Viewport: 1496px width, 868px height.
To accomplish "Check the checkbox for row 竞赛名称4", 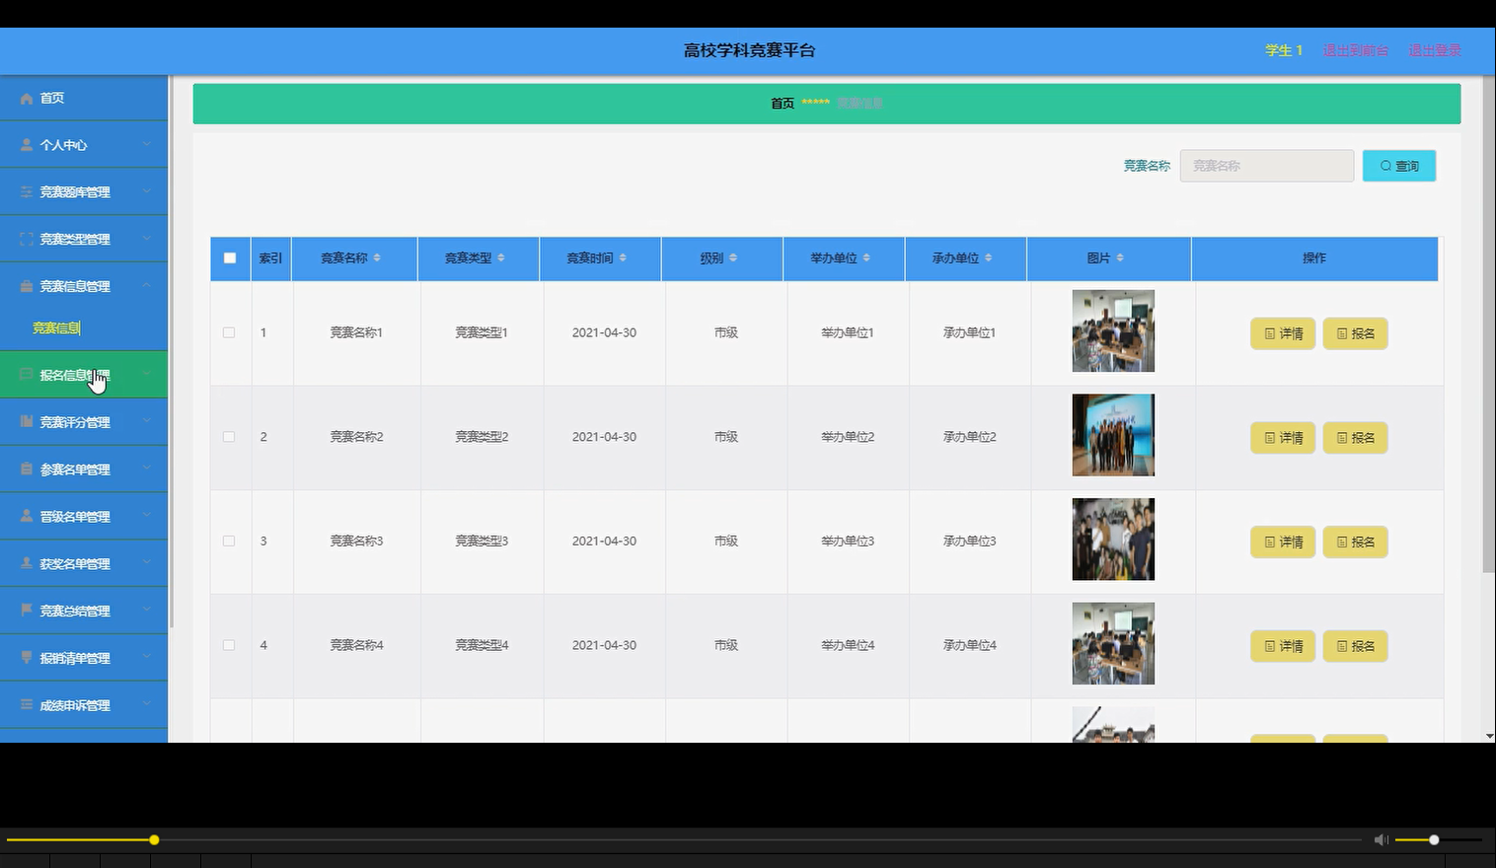I will coord(229,645).
